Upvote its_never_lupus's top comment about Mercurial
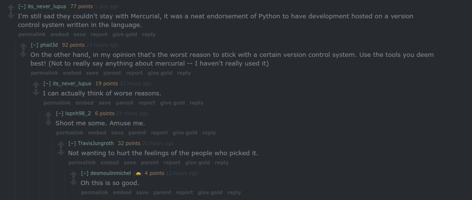472x200 pixels. [11, 7]
